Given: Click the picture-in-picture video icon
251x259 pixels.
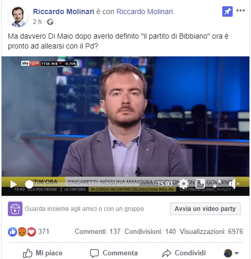Looking at the screenshot, I should coord(200,184).
